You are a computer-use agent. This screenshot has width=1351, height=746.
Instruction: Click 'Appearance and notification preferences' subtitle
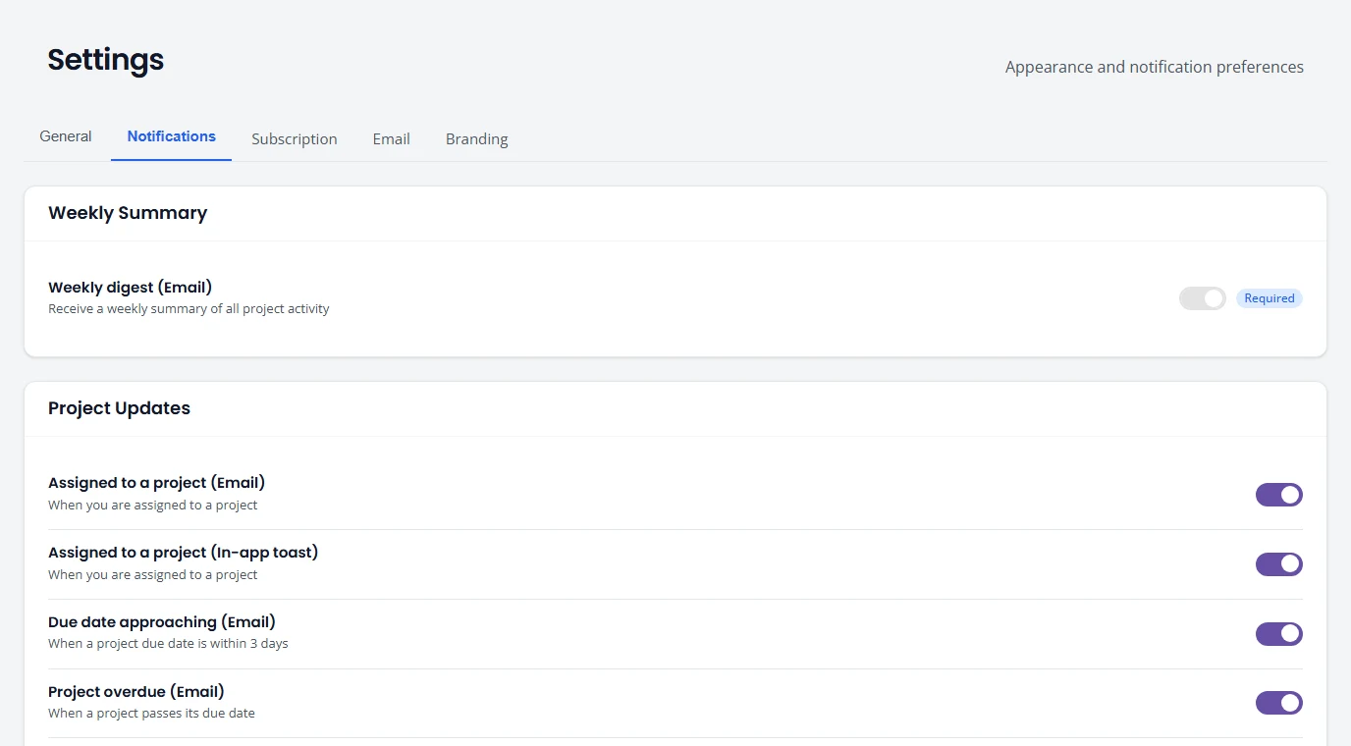pos(1155,67)
